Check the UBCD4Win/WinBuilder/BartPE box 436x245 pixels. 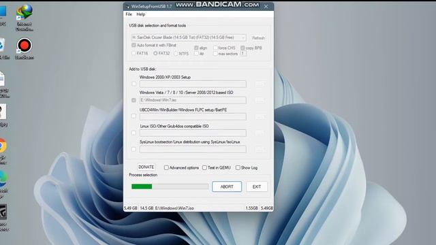pyautogui.click(x=134, y=116)
